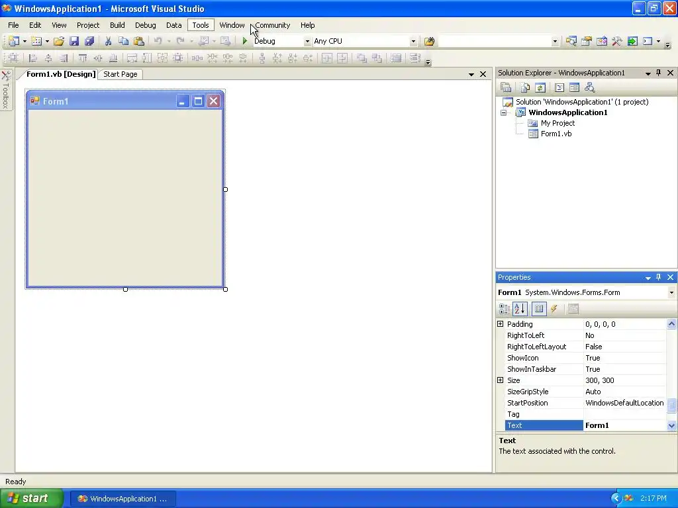The image size is (678, 508).
Task: Open the File menu
Action: (x=13, y=25)
